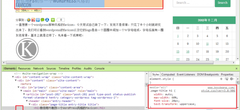The height and width of the screenshot is (110, 240).
Task: Open the Console tab
Action: 99,68
